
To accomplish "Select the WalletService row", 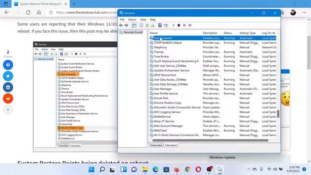I will pos(213,117).
